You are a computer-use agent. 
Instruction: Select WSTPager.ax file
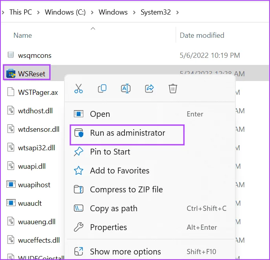pos(38,92)
